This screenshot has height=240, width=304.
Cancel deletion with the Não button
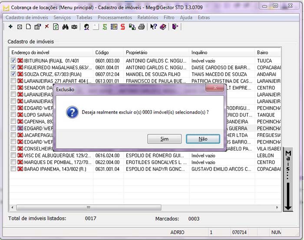tap(203, 139)
